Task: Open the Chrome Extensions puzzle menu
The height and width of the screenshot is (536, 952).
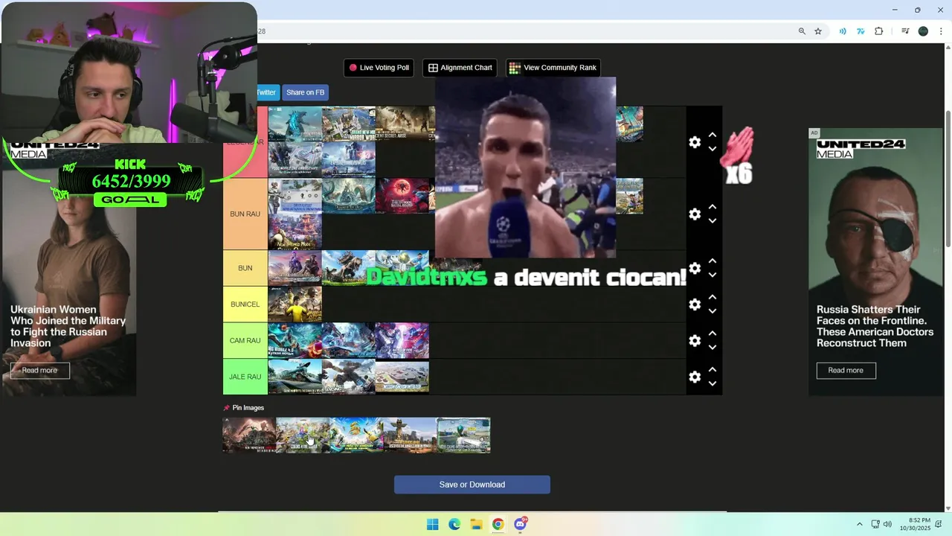Action: pos(879,31)
